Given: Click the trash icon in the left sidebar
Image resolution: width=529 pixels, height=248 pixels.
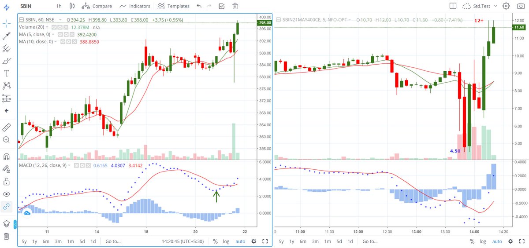Looking at the screenshot, I should 6,236.
